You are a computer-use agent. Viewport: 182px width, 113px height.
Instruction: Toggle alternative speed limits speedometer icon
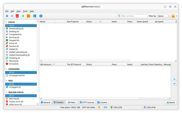pos(105,107)
